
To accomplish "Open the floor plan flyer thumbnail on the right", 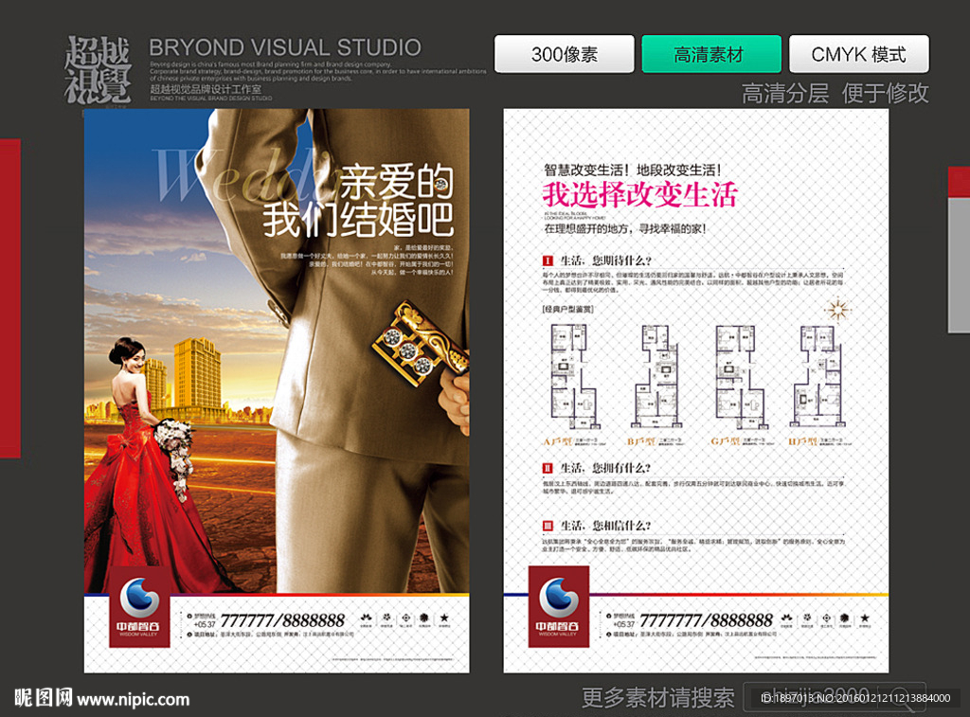I will (x=696, y=390).
